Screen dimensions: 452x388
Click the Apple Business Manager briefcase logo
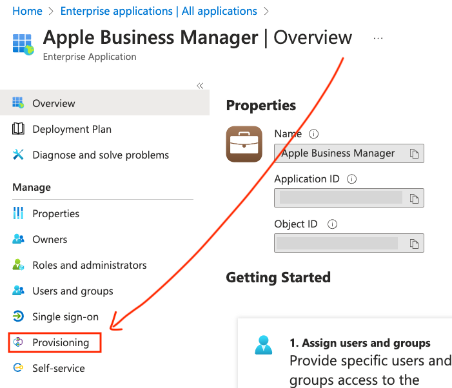pyautogui.click(x=244, y=144)
